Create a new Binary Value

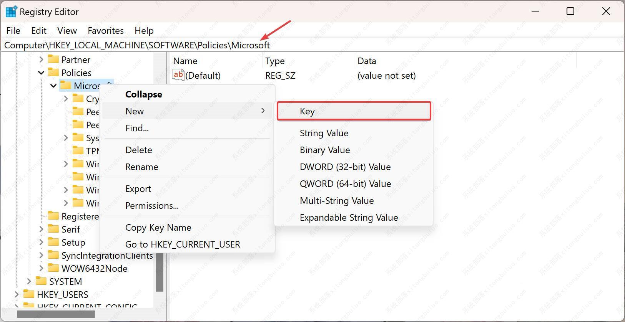pyautogui.click(x=354, y=150)
